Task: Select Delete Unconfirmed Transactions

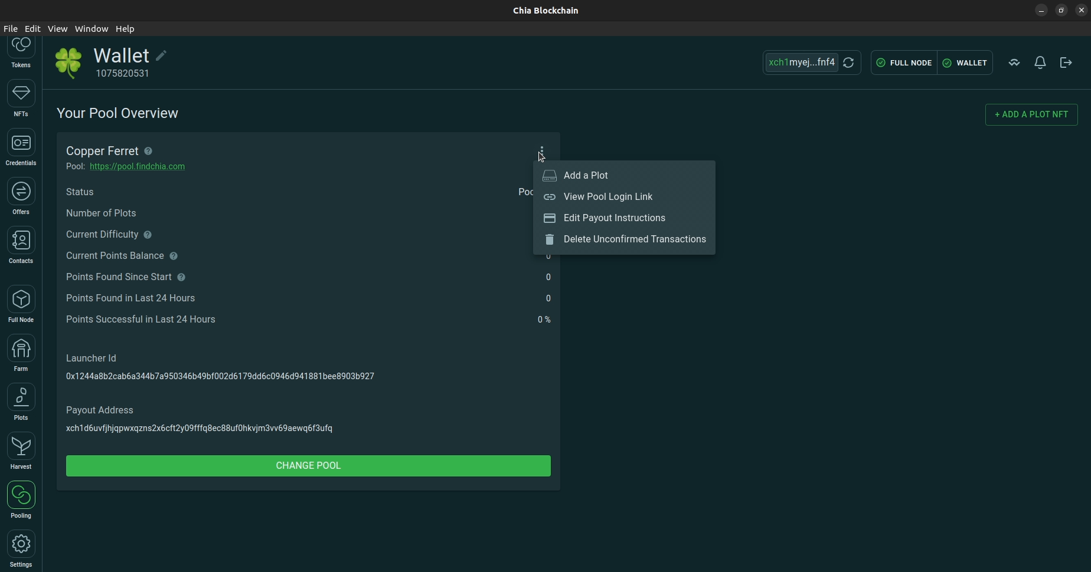Action: [624, 239]
